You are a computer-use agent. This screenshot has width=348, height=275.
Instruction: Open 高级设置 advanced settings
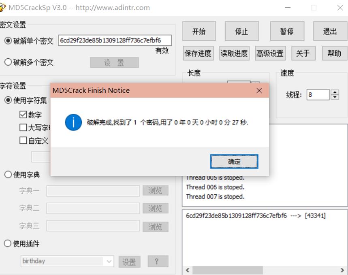click(x=270, y=53)
